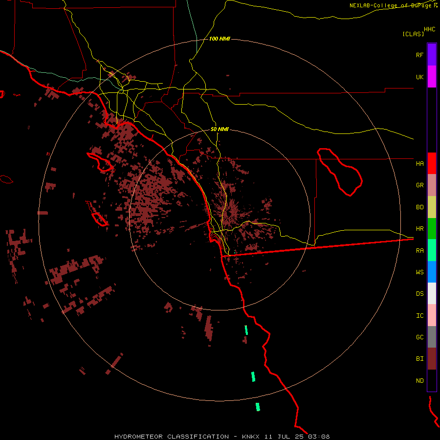Viewport: 440px width, 440px height.
Task: Click the RF purple legend swatch
Action: click(x=432, y=55)
